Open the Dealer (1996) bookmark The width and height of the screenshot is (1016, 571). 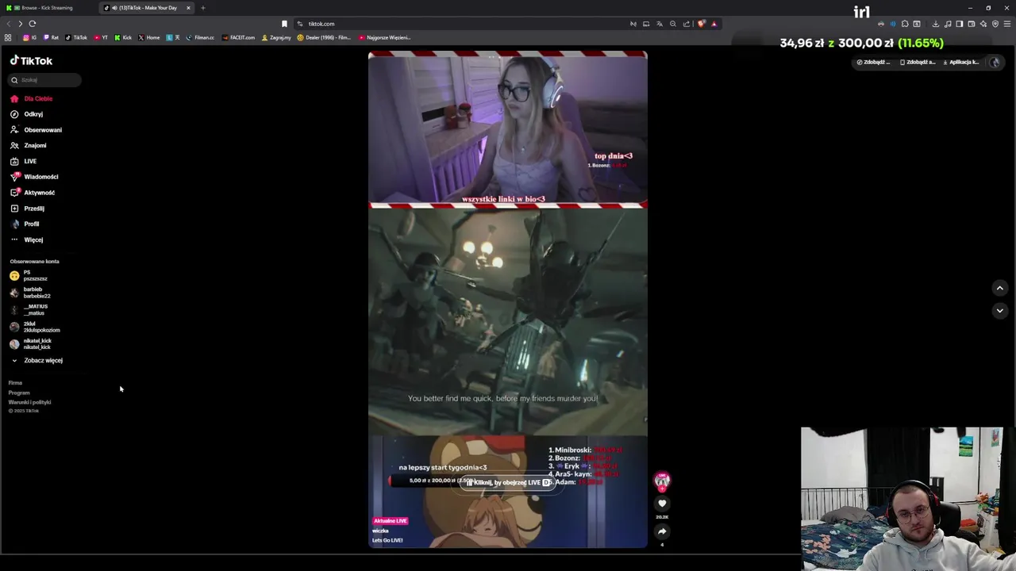(x=324, y=37)
